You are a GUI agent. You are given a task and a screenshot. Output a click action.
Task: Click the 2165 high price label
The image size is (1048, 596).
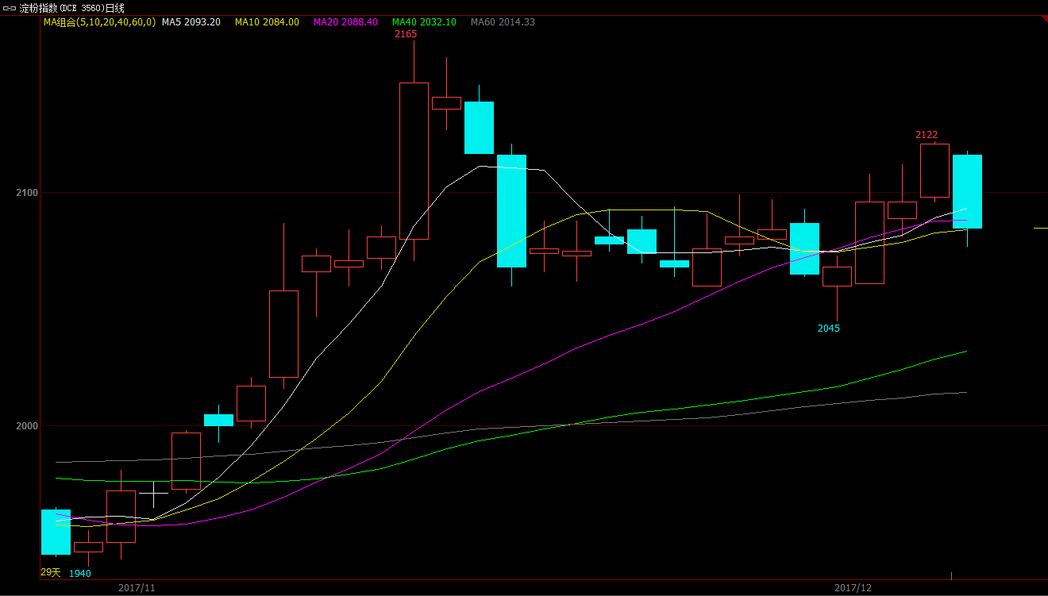coord(406,34)
